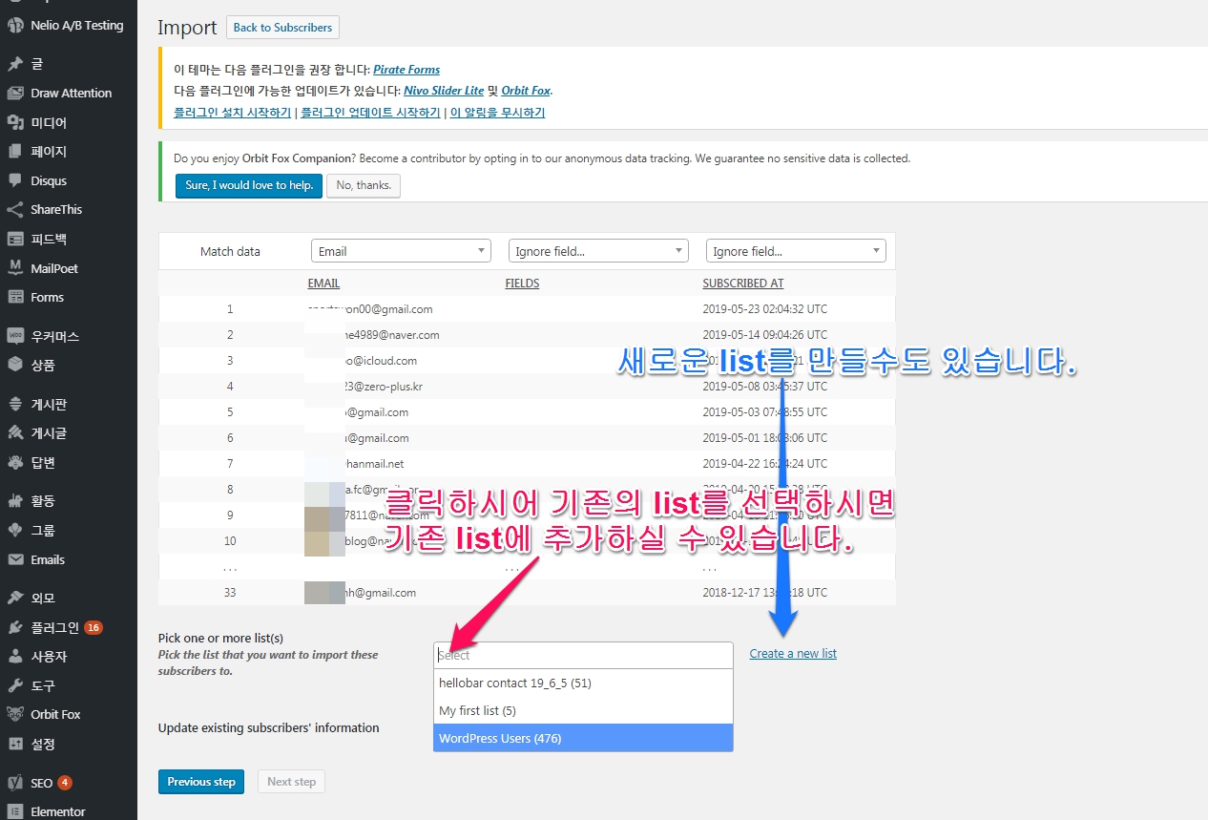Pick the My first list (5) option
Image resolution: width=1208 pixels, height=820 pixels.
(583, 711)
